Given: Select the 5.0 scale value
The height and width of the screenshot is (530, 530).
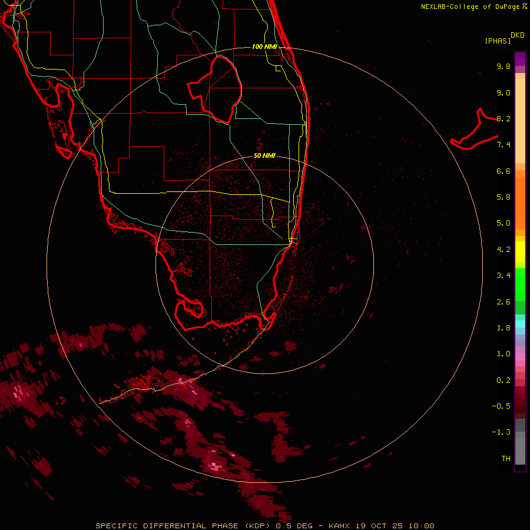Looking at the screenshot, I should click(503, 223).
